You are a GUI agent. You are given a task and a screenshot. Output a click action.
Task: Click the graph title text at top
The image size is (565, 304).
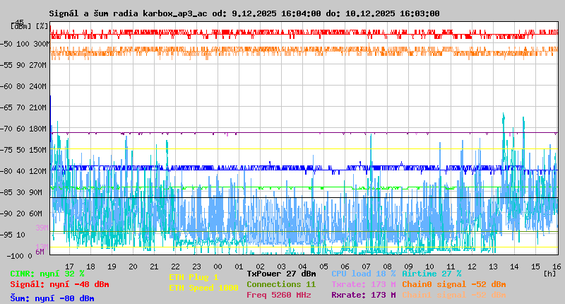pos(244,13)
